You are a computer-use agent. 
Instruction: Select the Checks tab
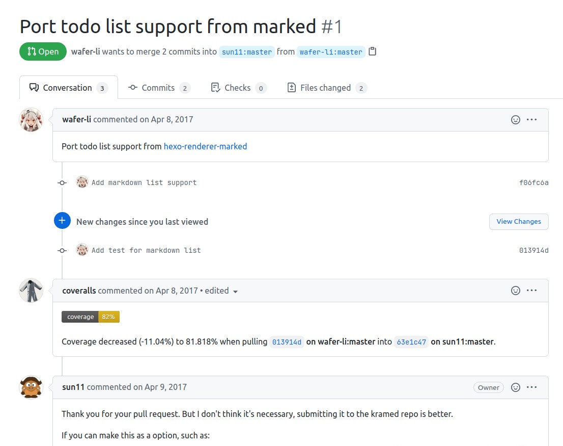pyautogui.click(x=238, y=88)
